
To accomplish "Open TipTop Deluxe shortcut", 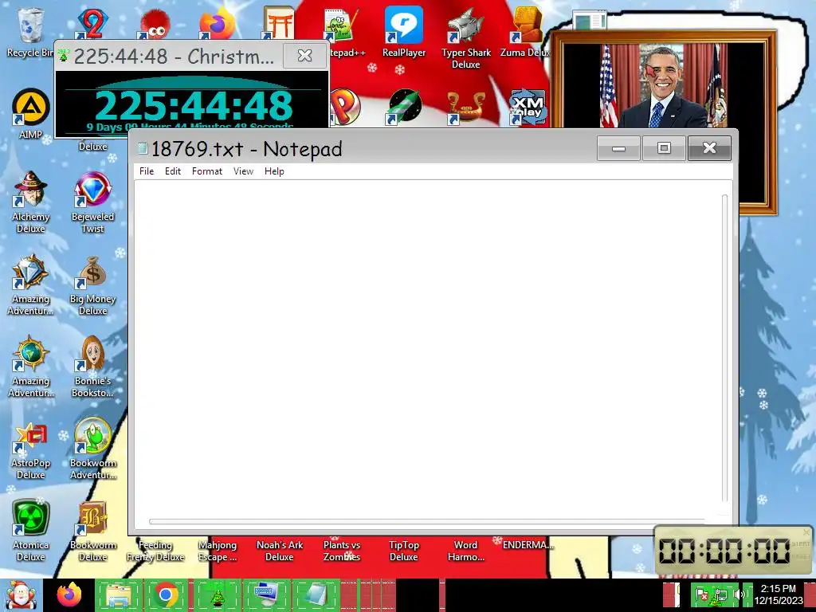I will pyautogui.click(x=404, y=551).
